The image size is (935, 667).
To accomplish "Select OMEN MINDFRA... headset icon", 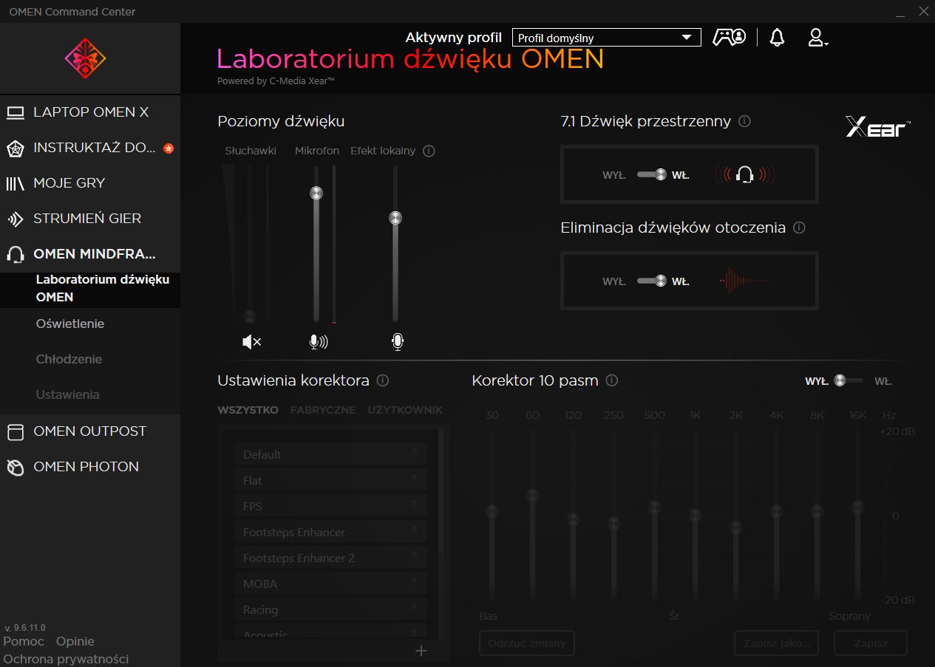I will coord(16,254).
